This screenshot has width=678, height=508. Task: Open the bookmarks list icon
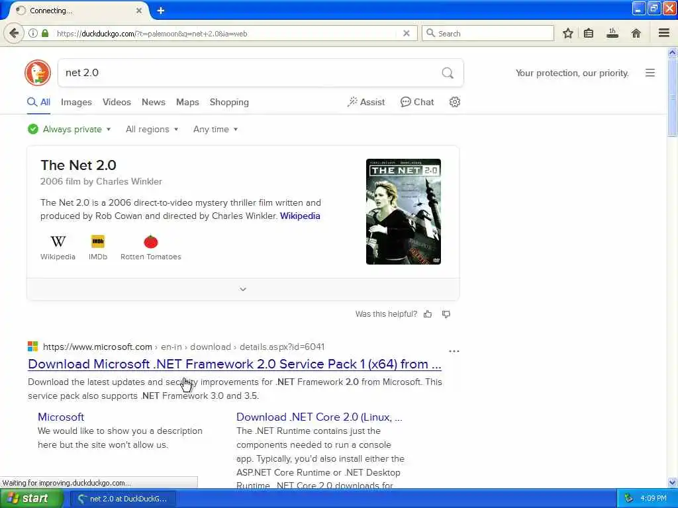[x=589, y=33]
